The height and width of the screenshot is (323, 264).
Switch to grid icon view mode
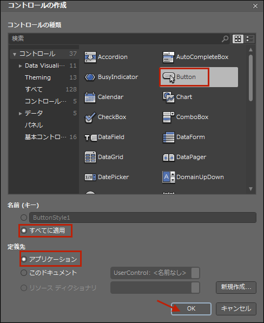click(x=238, y=39)
